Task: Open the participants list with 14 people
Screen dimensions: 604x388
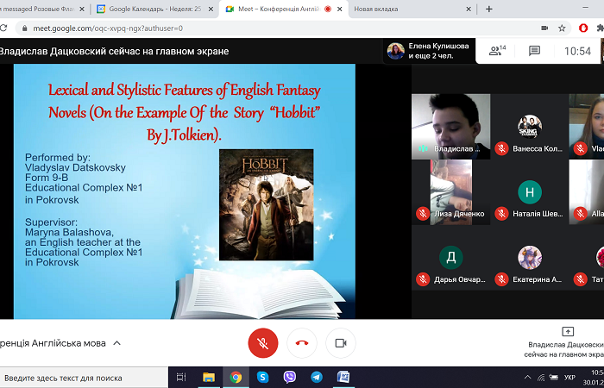Action: [497, 51]
